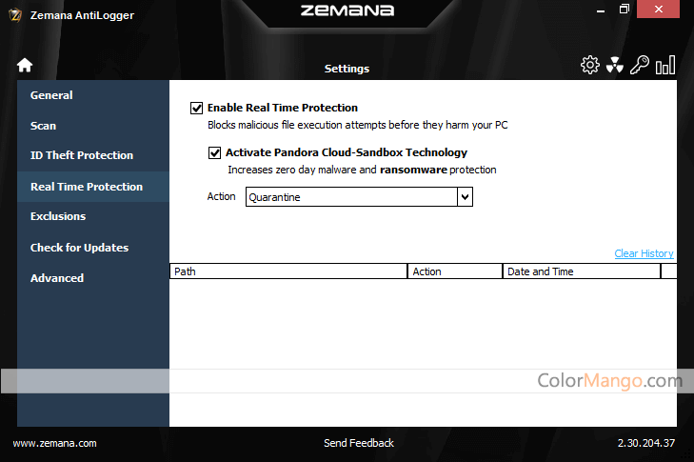The image size is (694, 462).
Task: Minimize the Zemana AntiLogger window
Action: (596, 10)
